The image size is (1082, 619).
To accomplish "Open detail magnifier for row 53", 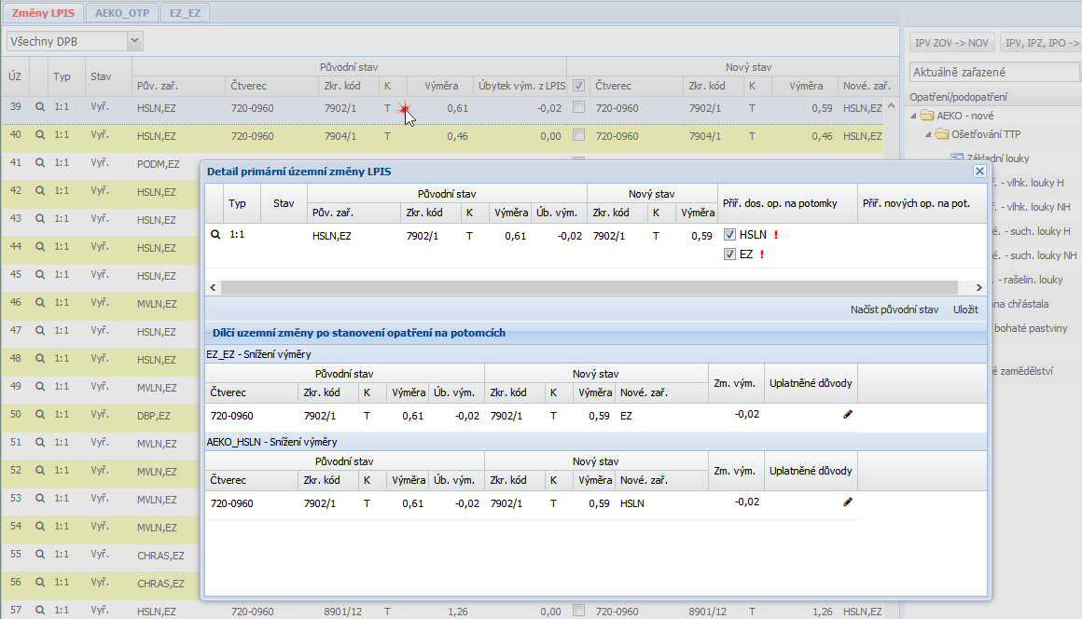I will pyautogui.click(x=40, y=498).
